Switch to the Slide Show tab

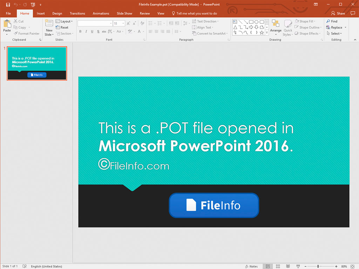124,13
